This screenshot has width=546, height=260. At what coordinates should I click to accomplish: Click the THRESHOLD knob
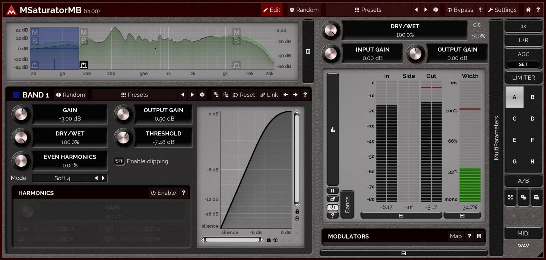(123, 138)
